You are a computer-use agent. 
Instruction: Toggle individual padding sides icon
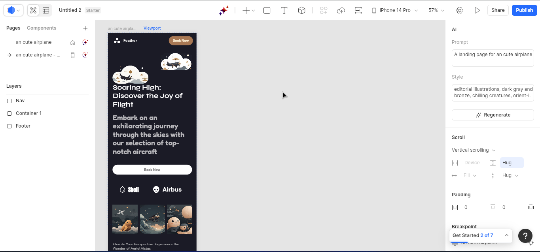(x=531, y=207)
